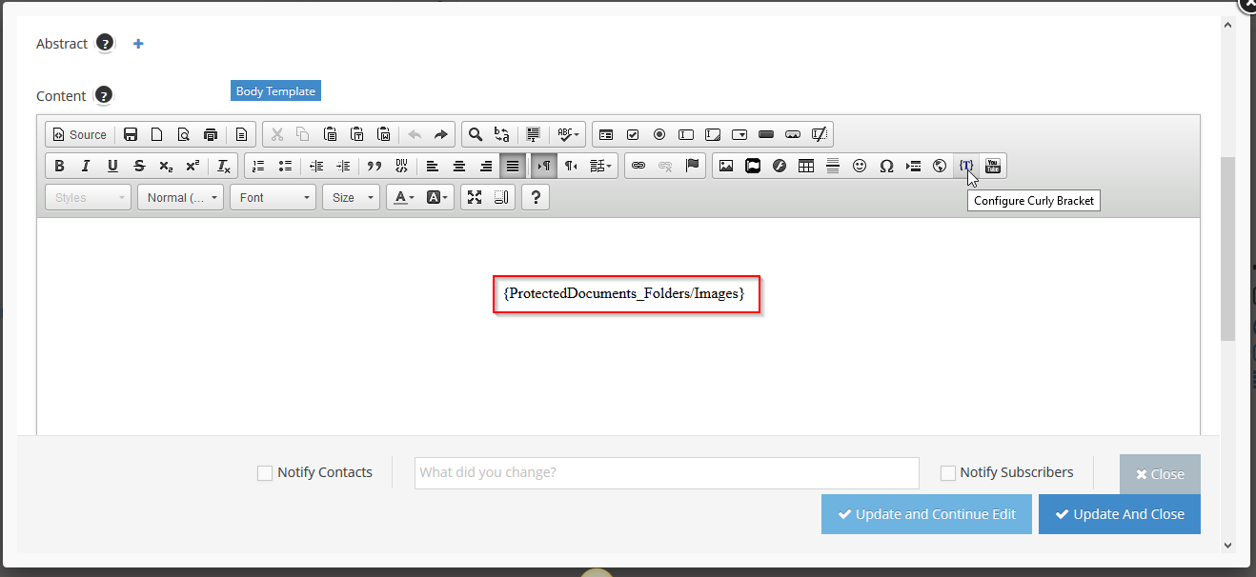Switch to Source view
Screen dimensions: 1256x577
(80, 134)
